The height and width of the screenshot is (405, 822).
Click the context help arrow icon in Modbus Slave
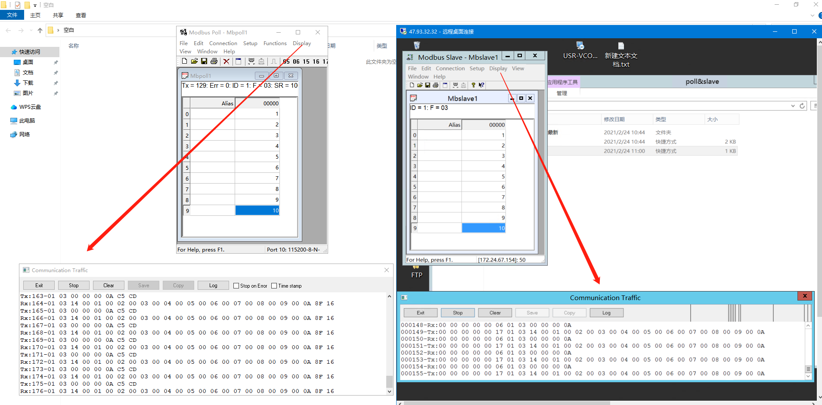coord(481,85)
